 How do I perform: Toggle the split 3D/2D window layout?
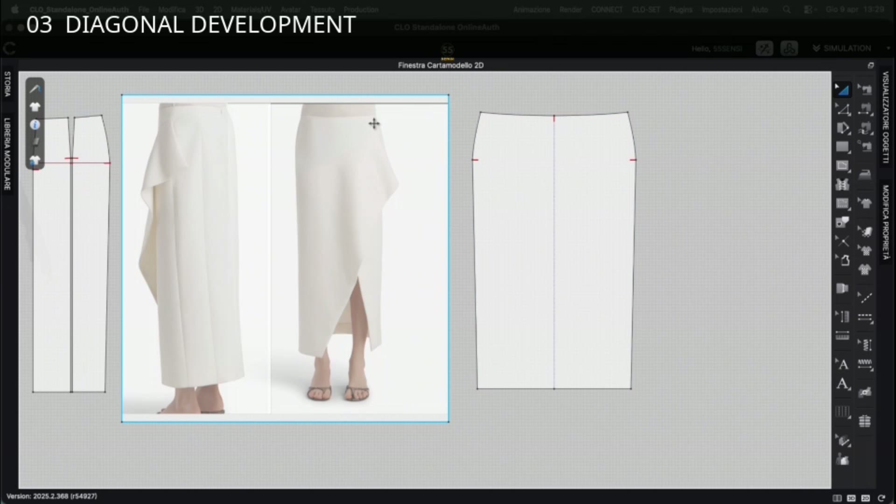point(837,498)
